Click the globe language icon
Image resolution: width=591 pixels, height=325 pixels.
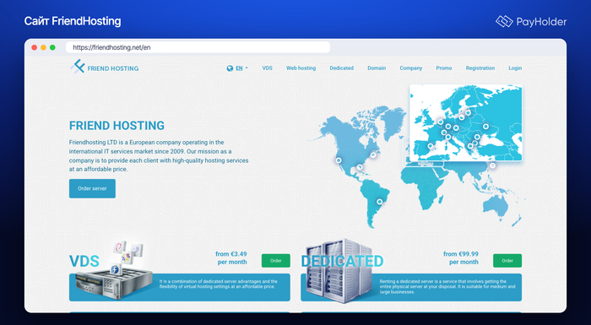click(x=230, y=68)
